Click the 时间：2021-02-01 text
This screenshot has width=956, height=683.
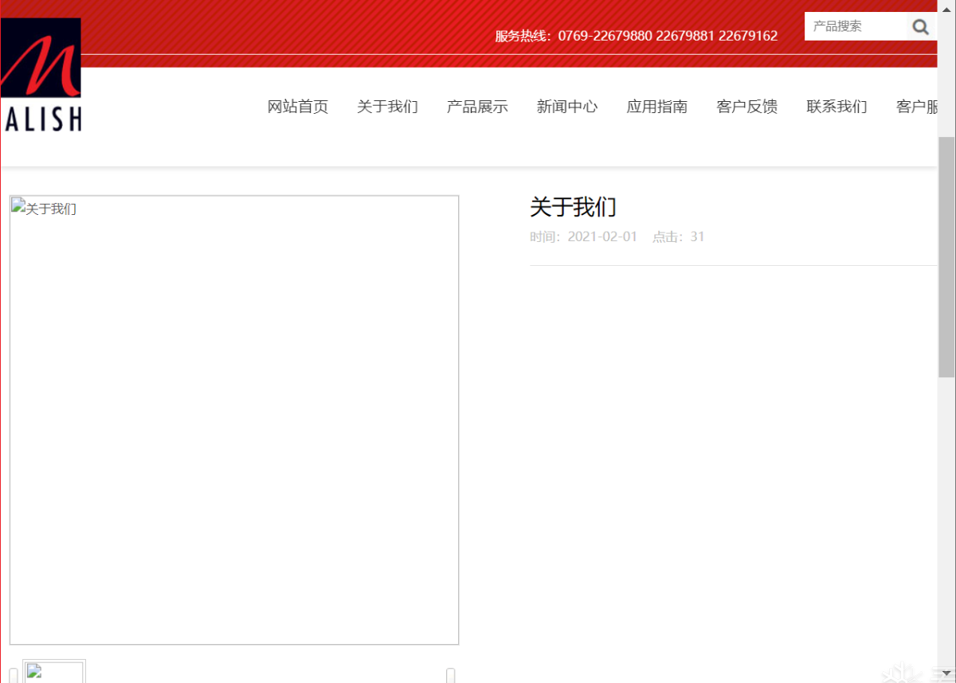(x=584, y=236)
